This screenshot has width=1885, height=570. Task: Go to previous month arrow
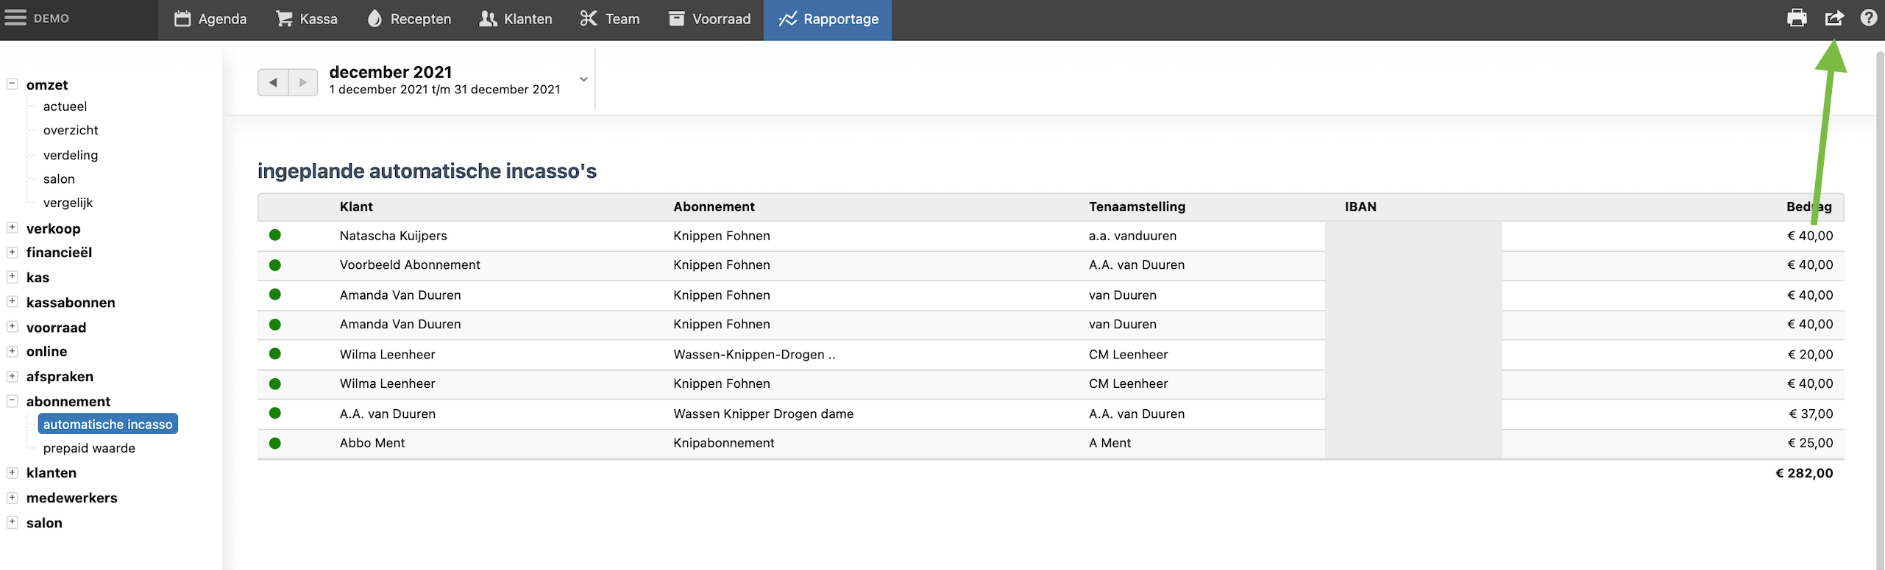coord(273,82)
